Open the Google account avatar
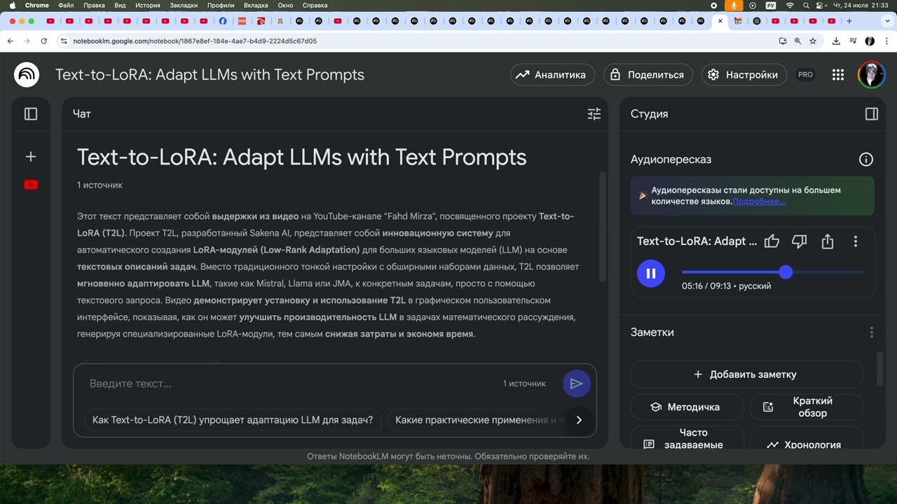This screenshot has width=897, height=504. [872, 75]
